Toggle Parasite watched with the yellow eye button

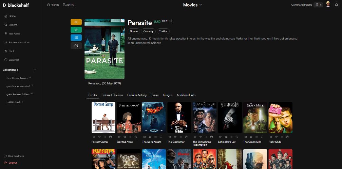(x=76, y=22)
